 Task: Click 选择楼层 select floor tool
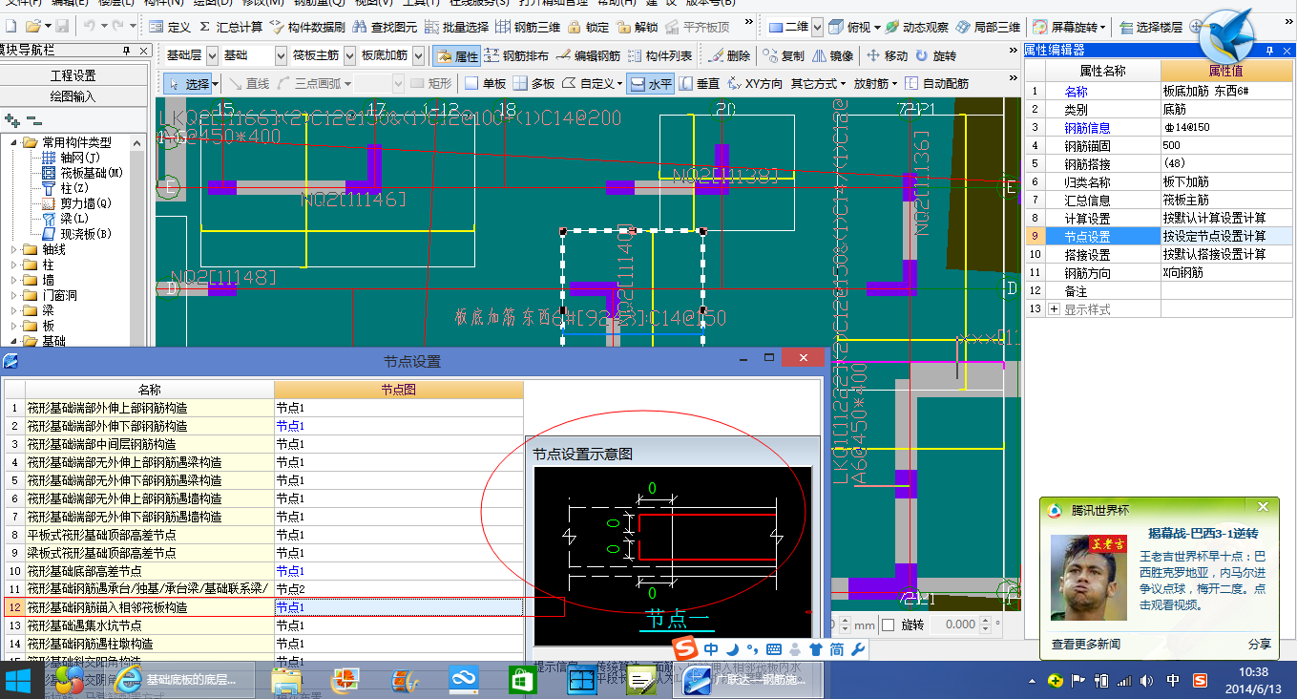coord(1153,27)
